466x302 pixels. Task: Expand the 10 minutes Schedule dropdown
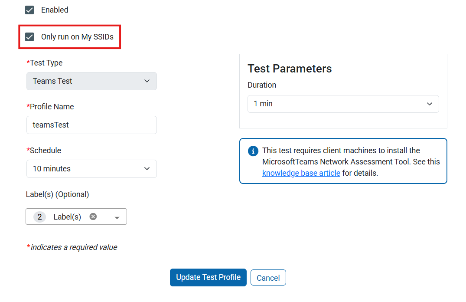tap(91, 169)
